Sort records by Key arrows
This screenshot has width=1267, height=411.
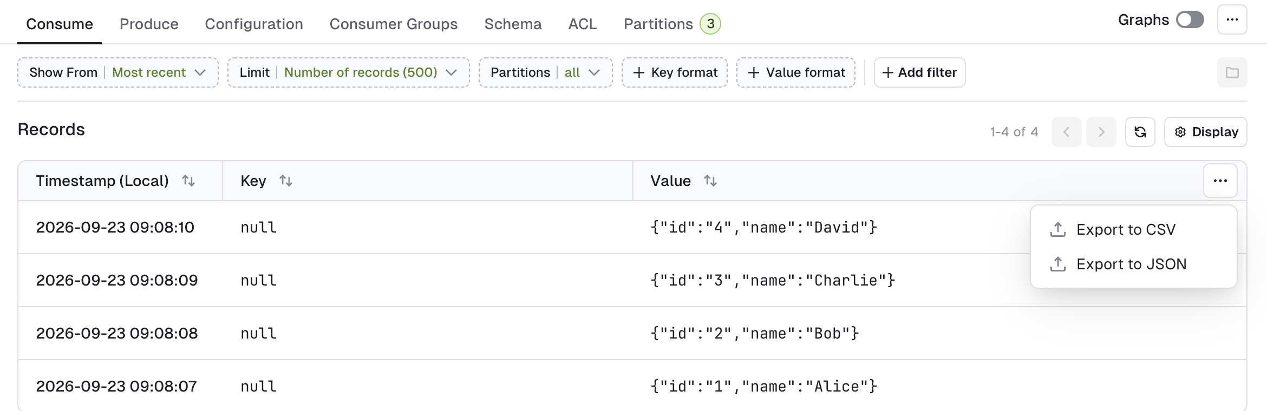pyautogui.click(x=286, y=181)
